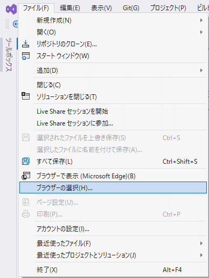Select 追加(D) menu entry
Screen dimensions: 209x278
113,71
